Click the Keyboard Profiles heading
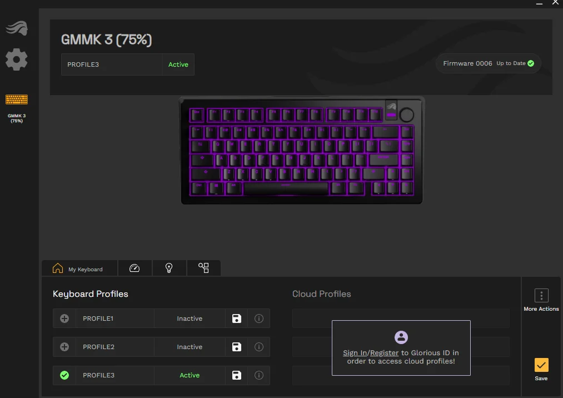This screenshot has width=563, height=398. (91, 294)
